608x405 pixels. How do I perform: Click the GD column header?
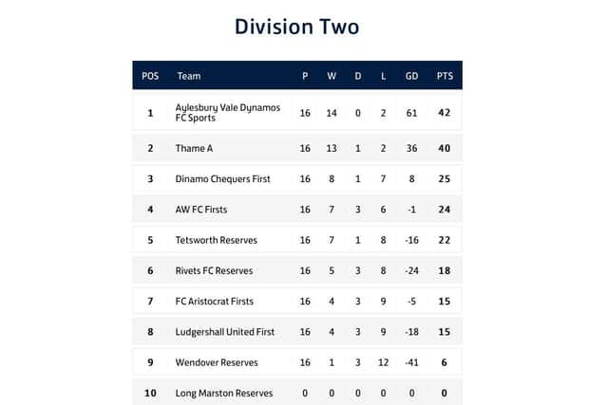(411, 76)
